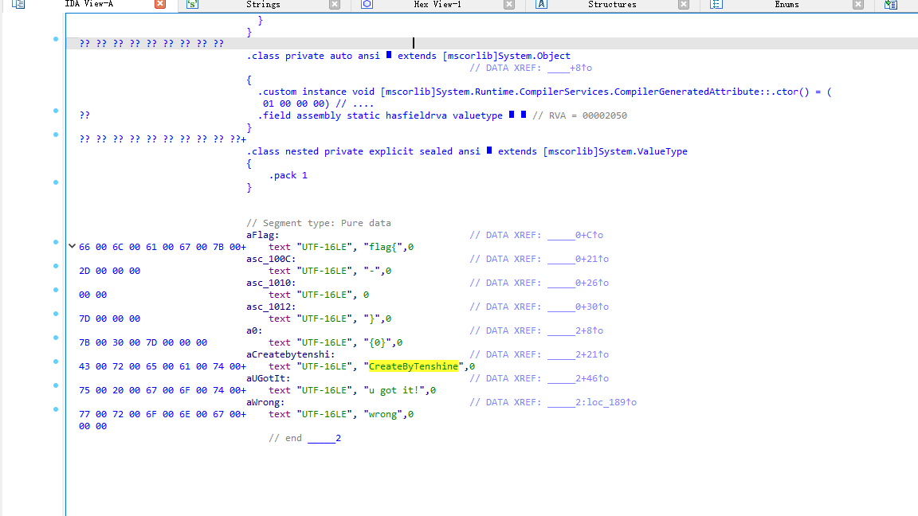
Task: Click the partially visible rightmost tab icon
Action: click(890, 5)
